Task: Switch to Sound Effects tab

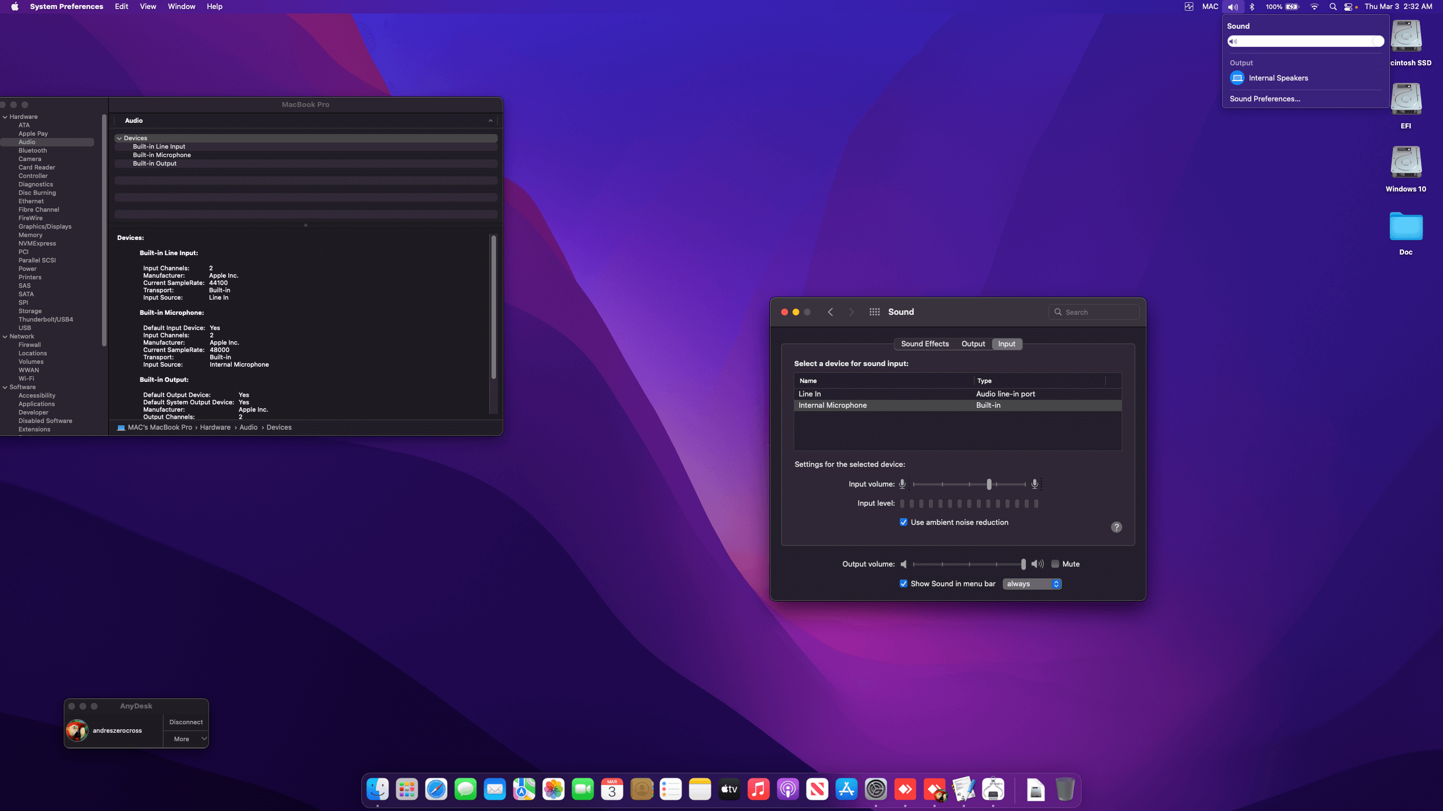Action: pyautogui.click(x=924, y=344)
